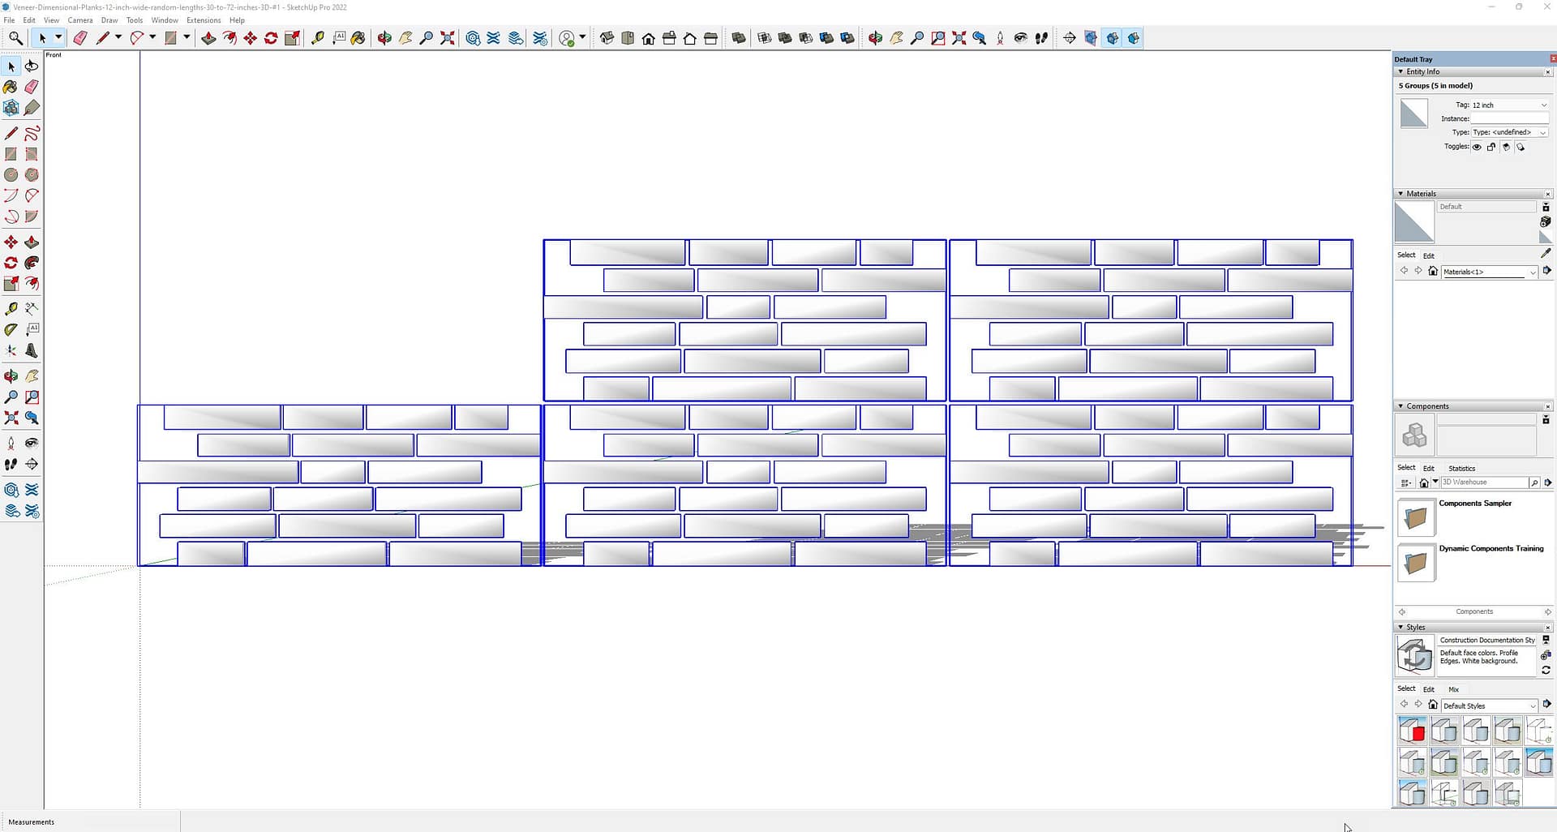Screen dimensions: 1557x832
Task: Choose the Paint Bucket tool in left toolbar
Action: pos(11,87)
